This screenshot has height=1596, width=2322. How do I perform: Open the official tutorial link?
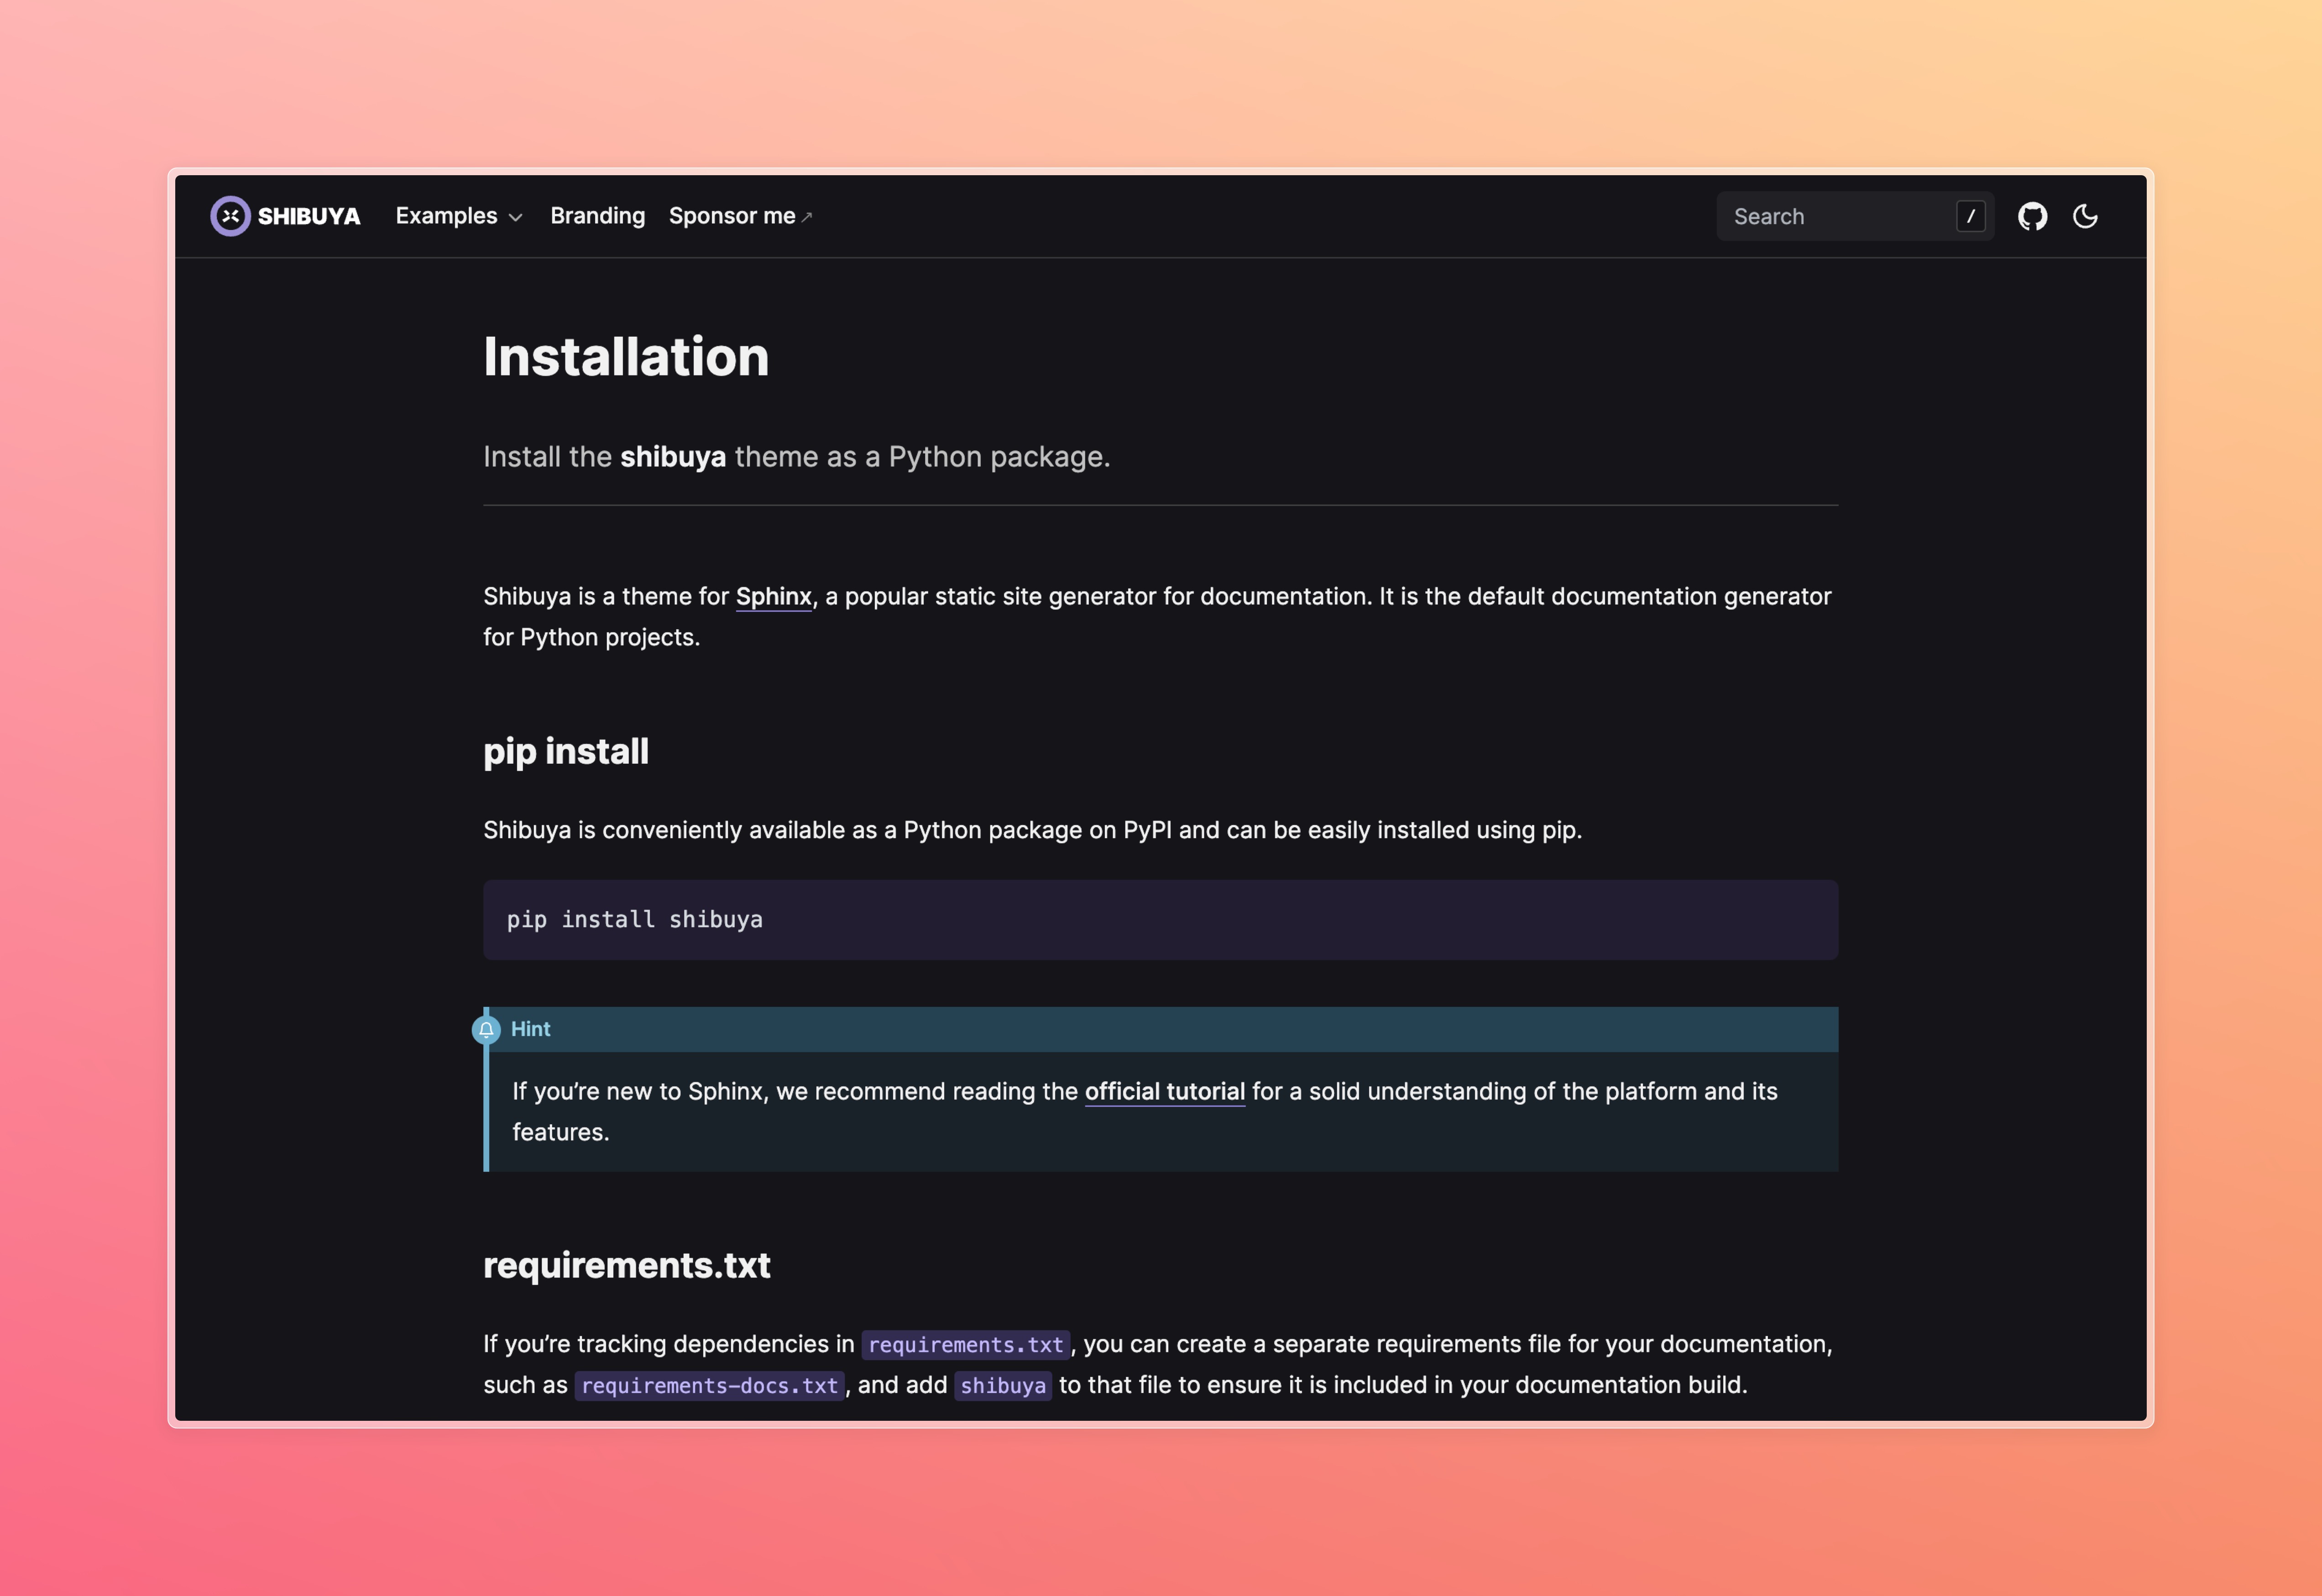click(1165, 1091)
